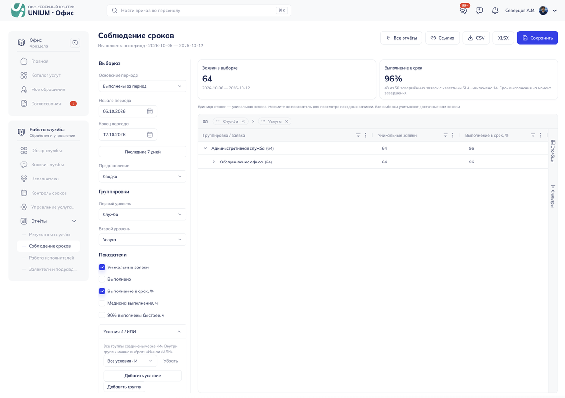This screenshot has height=398, width=565.
Task: Open notifications bell icon
Action: click(x=495, y=10)
